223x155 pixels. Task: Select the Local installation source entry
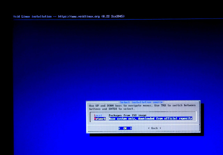click(98, 115)
